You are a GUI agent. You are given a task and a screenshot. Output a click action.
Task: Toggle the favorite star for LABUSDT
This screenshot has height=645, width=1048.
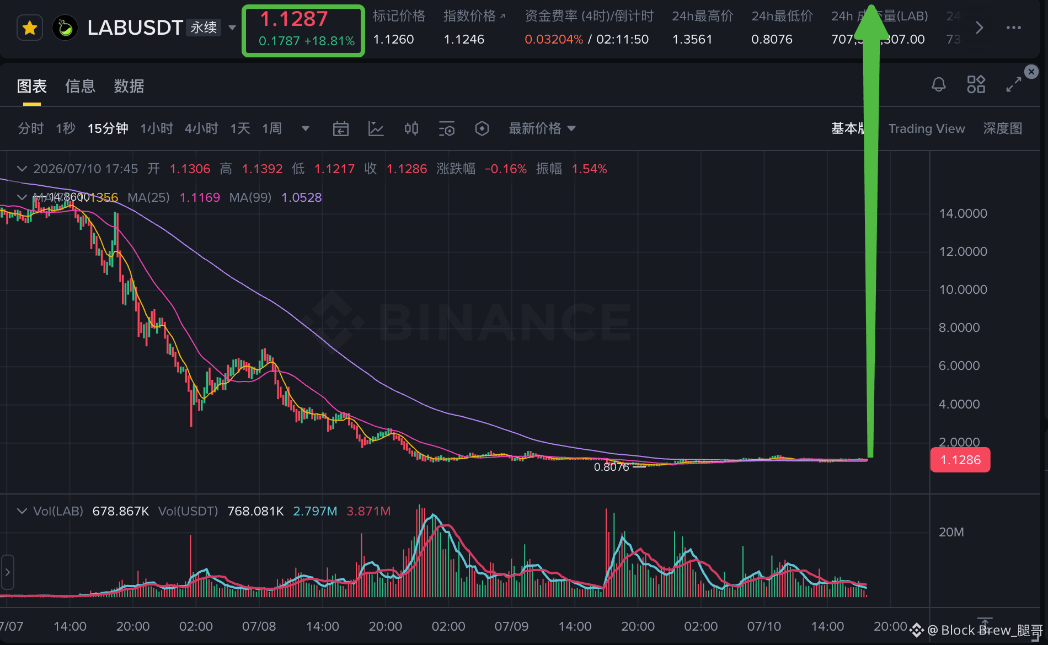point(30,28)
